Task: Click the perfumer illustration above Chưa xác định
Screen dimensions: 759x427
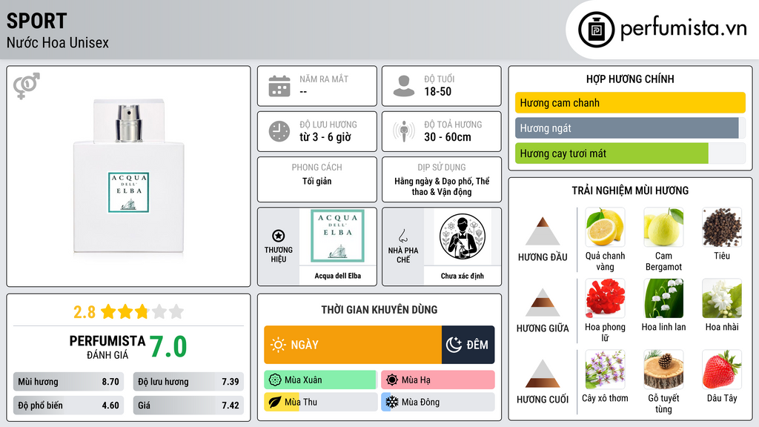Action: tap(463, 236)
